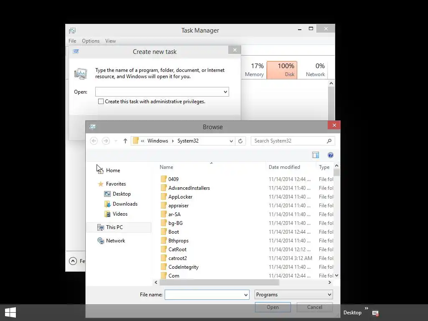
Task: Select the ar-SA folder
Action: click(x=174, y=214)
